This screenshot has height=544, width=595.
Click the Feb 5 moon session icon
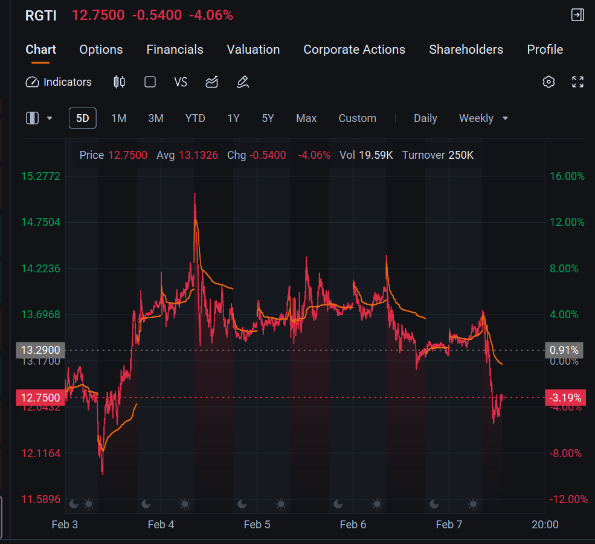click(x=242, y=504)
